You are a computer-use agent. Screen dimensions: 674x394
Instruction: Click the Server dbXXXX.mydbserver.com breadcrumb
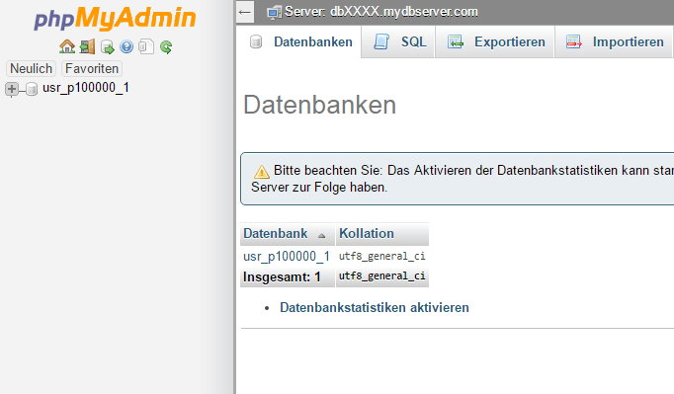tap(381, 12)
